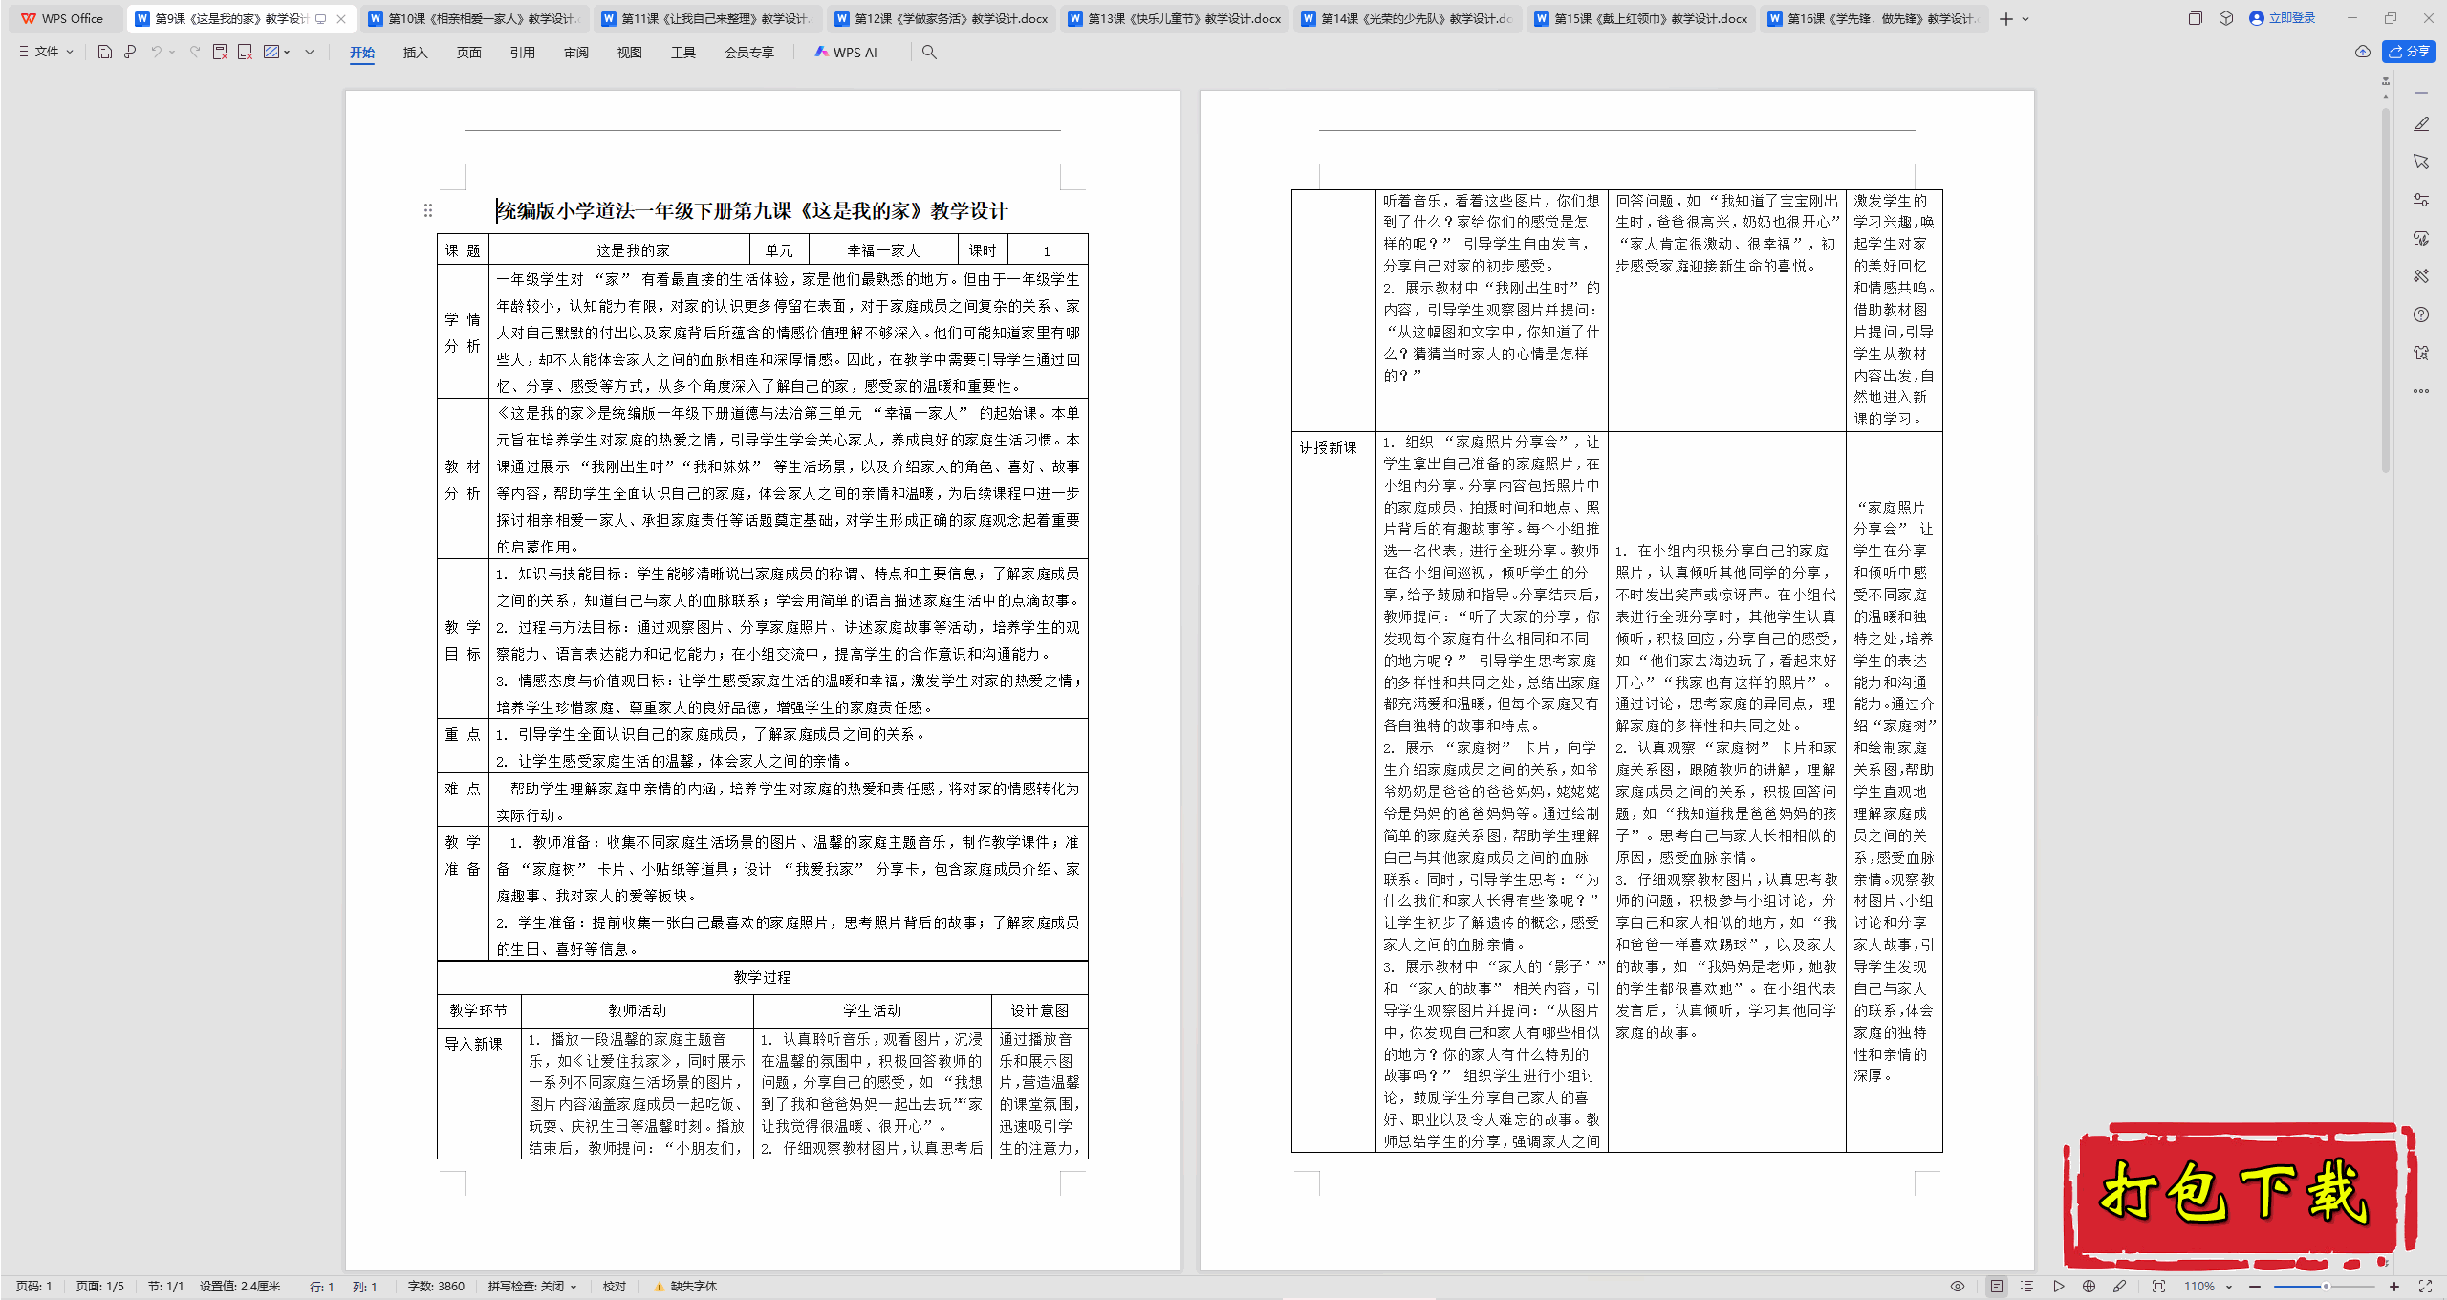Click the blue 分享 share button
Screen dimensions: 2447x1300
click(2409, 52)
